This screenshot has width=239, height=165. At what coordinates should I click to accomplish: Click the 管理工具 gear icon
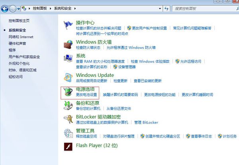tap(68, 133)
